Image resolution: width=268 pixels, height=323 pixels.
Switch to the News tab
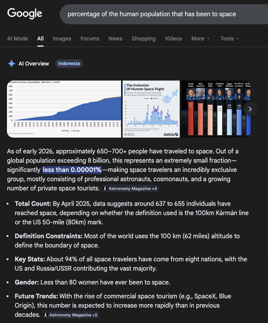pos(115,39)
